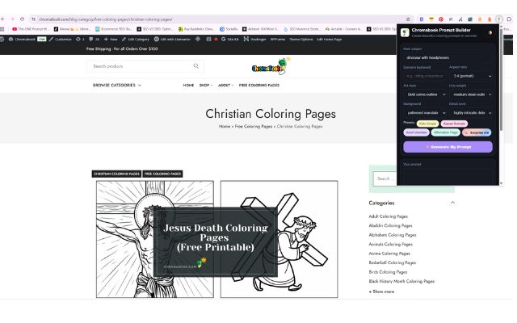Click the active Chromabook extension icon in toolbar
The width and height of the screenshot is (517, 323).
499,19
